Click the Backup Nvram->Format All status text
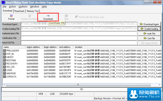 pos(111,98)
